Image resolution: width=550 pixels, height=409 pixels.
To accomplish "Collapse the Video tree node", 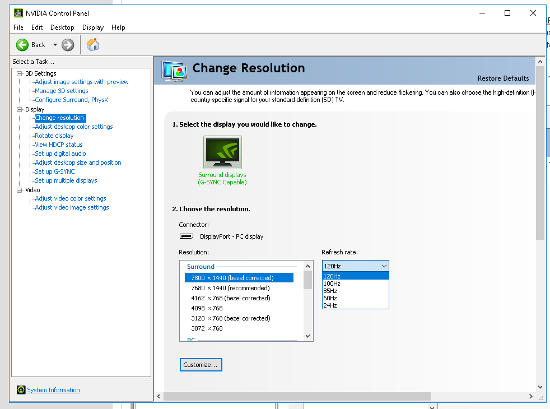I will click(20, 190).
